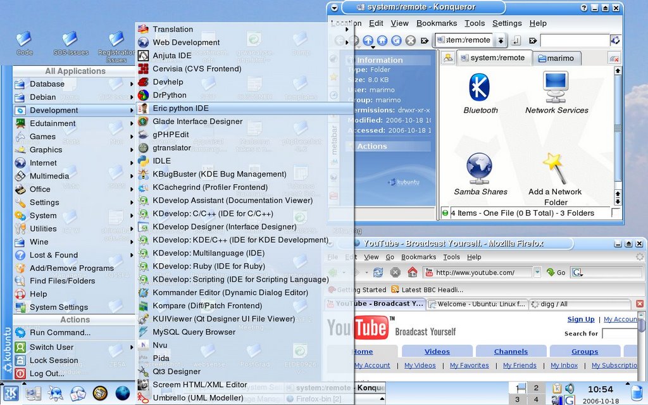Launch Devhelp from the menu
The height and width of the screenshot is (405, 648).
click(x=246, y=82)
